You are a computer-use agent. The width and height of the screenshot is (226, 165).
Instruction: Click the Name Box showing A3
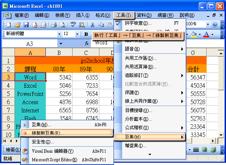(x=30, y=43)
